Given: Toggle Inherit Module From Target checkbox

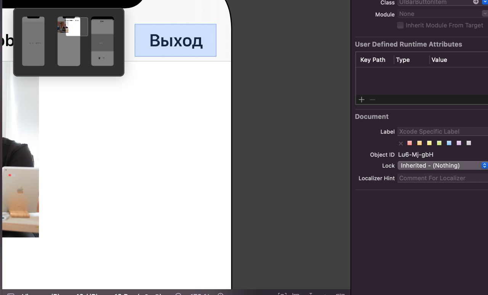Looking at the screenshot, I should pyautogui.click(x=400, y=25).
